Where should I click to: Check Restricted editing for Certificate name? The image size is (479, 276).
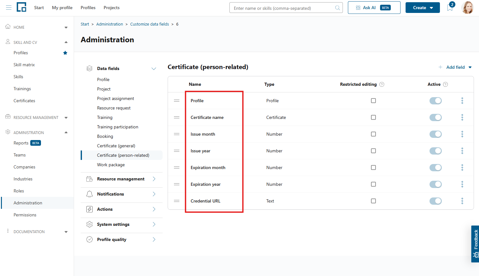point(373,117)
